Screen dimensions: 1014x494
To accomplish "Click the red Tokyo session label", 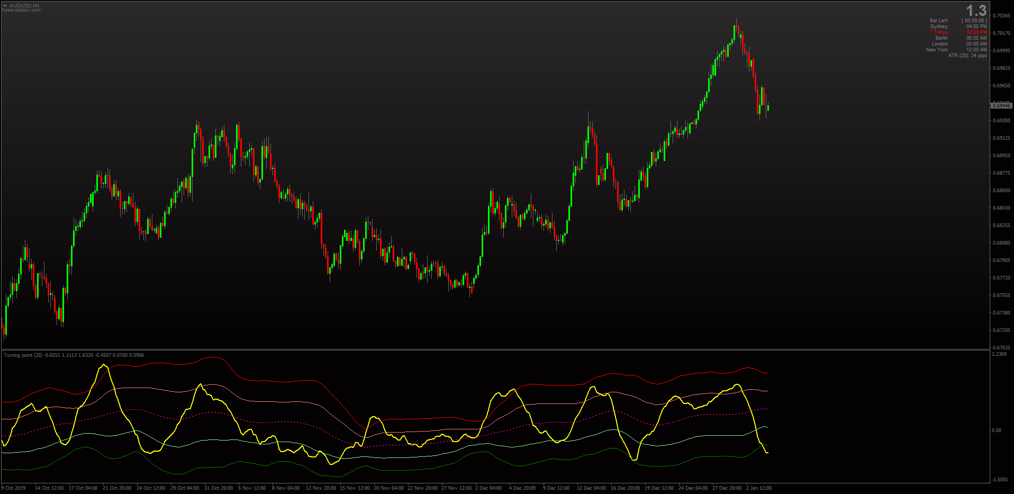I will point(939,32).
